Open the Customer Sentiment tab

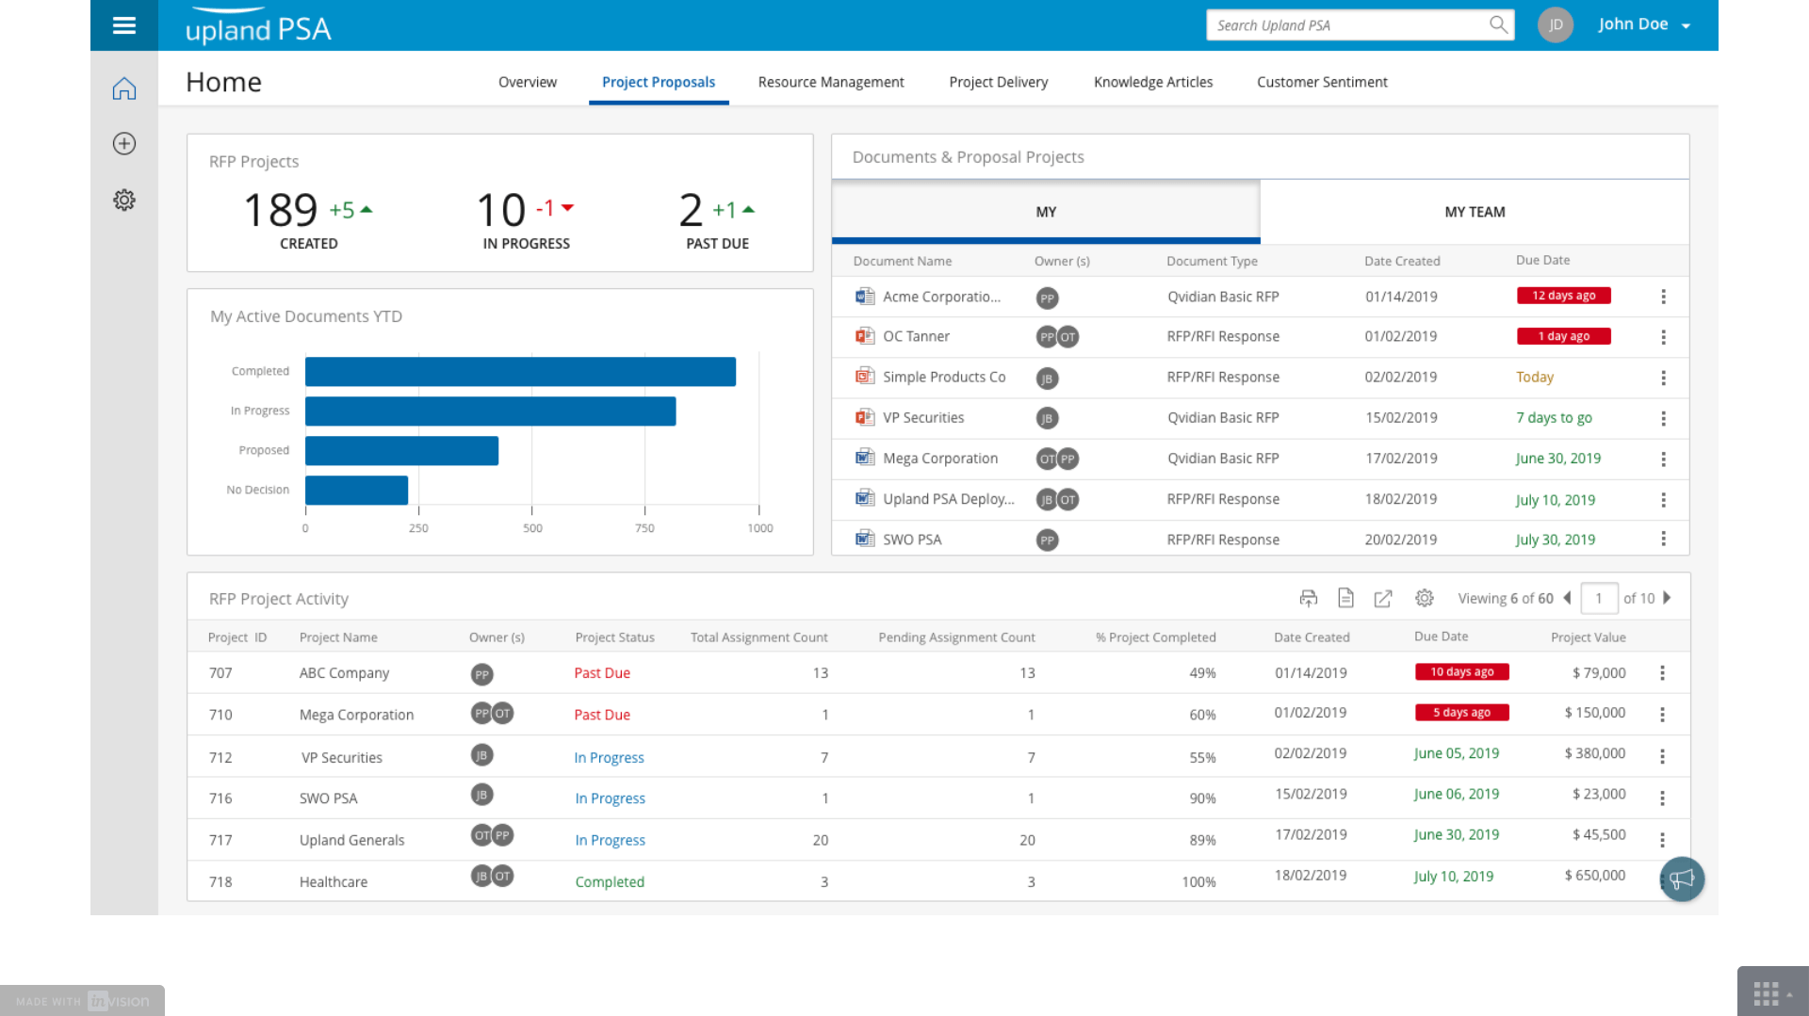coord(1322,82)
